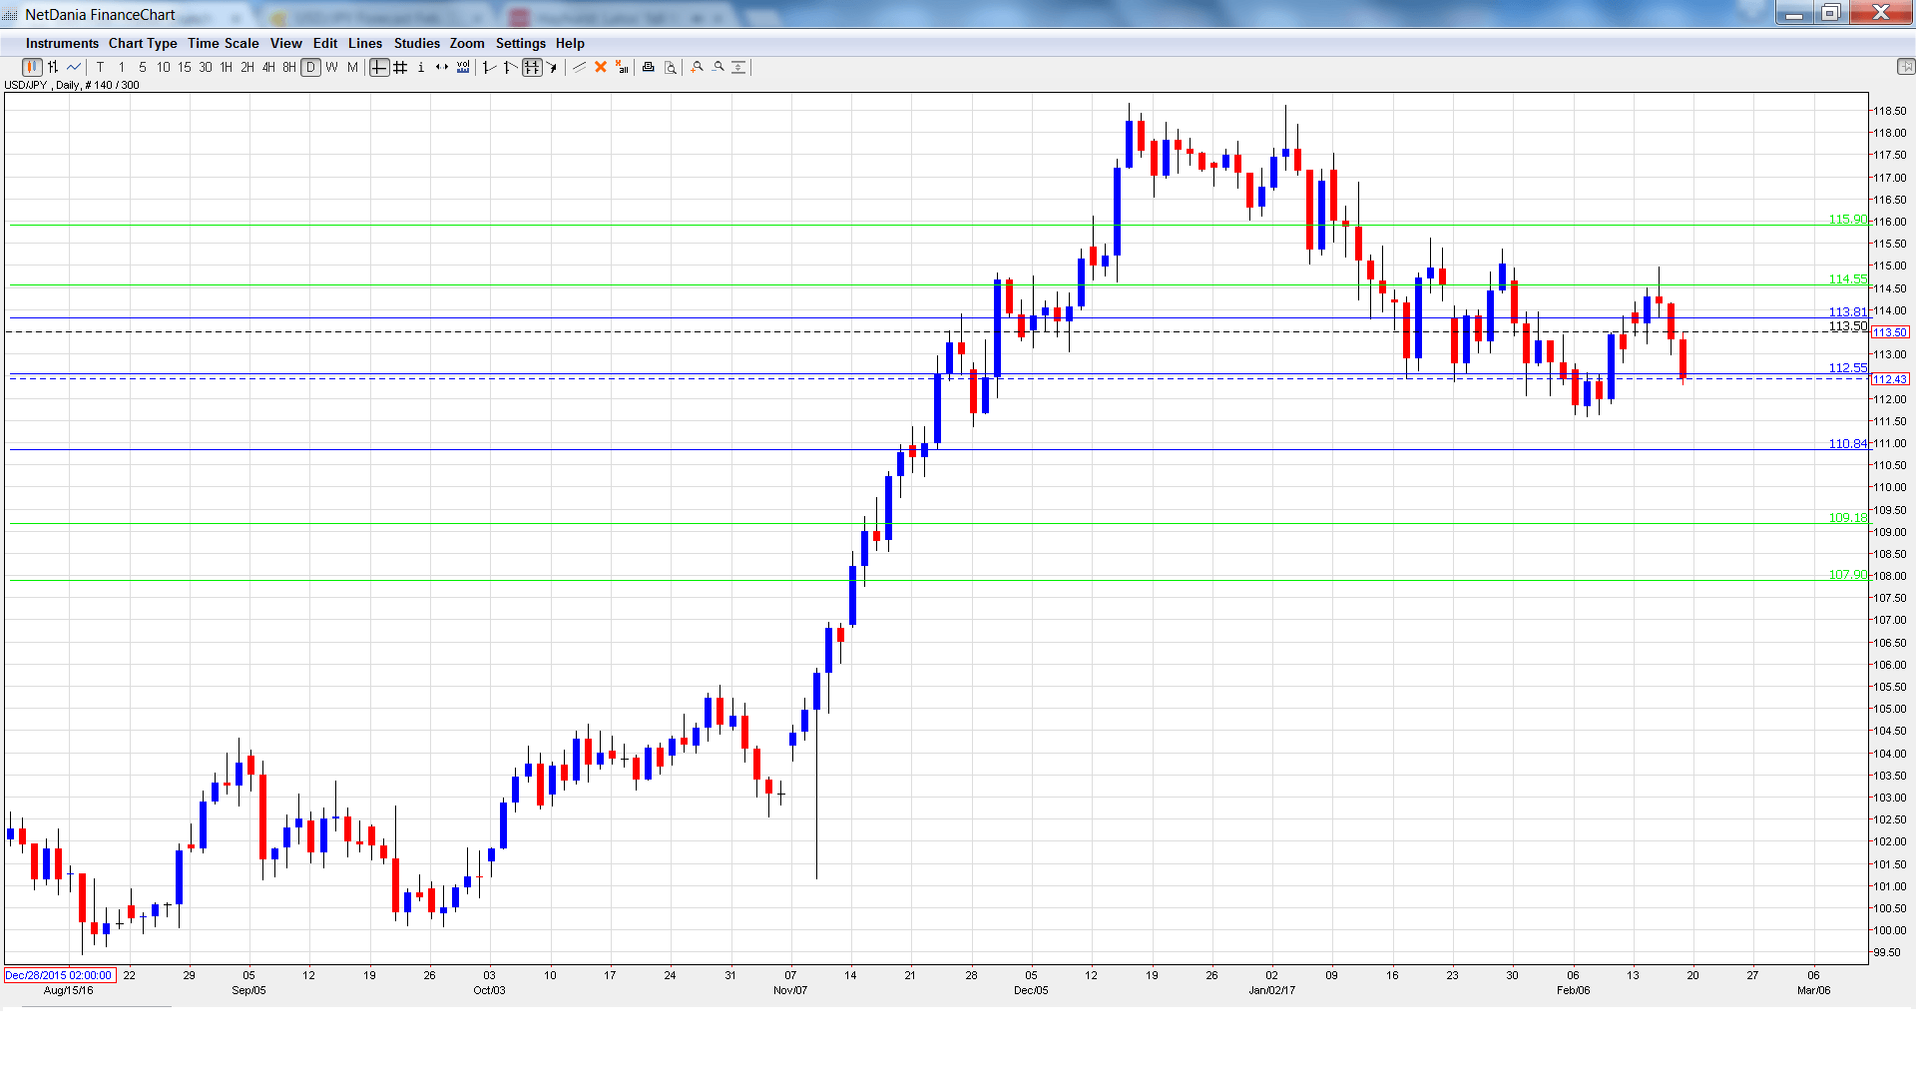Click the zoom in magnifier icon
1916x1078 pixels.
[698, 67]
